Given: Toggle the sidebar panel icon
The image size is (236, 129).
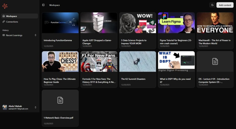Looking at the screenshot, I should pyautogui.click(x=43, y=5).
